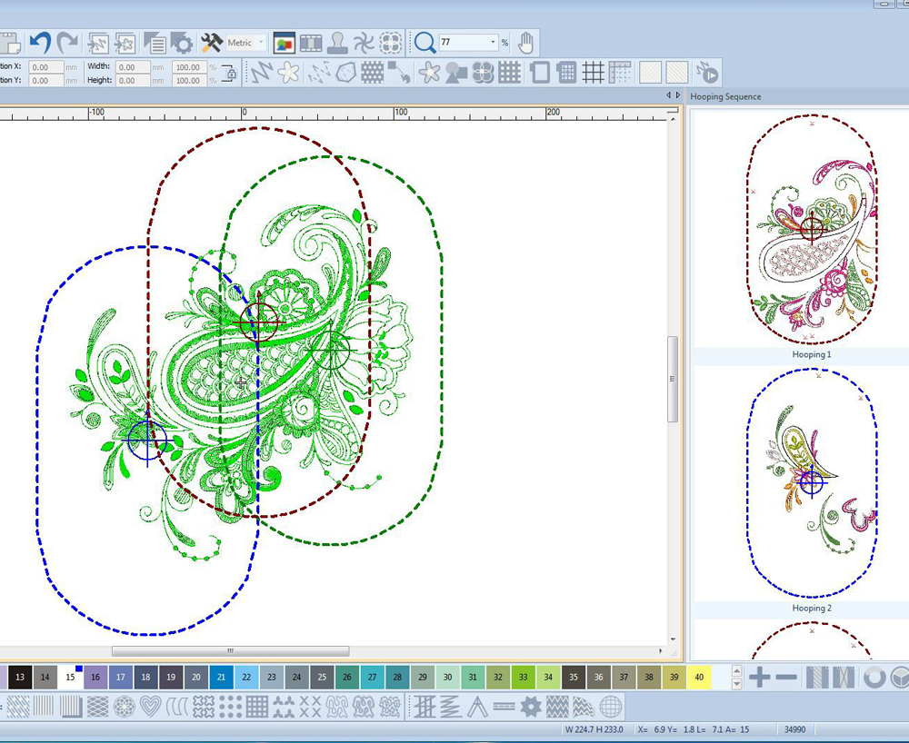Select the zigzag Z stitch icon

coord(451,707)
